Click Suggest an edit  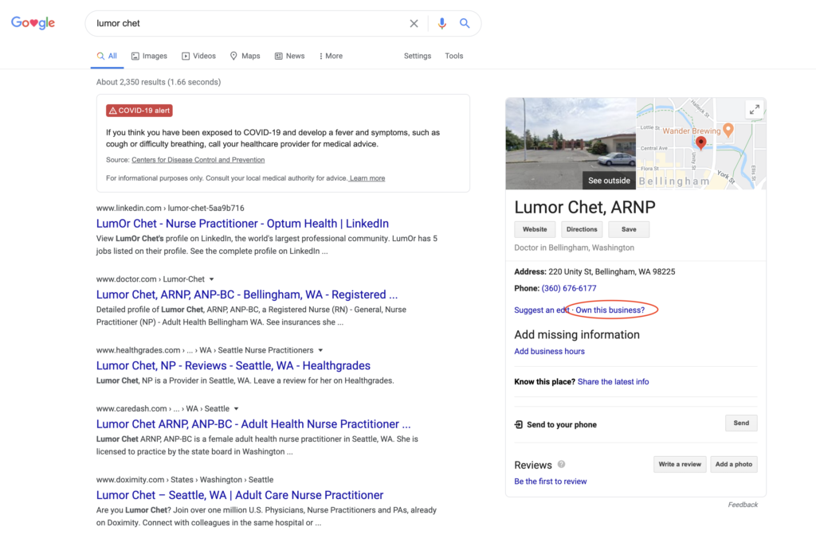[x=541, y=310]
